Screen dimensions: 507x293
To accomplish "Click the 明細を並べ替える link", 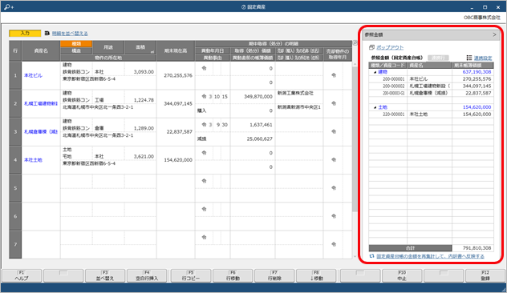I will [70, 34].
